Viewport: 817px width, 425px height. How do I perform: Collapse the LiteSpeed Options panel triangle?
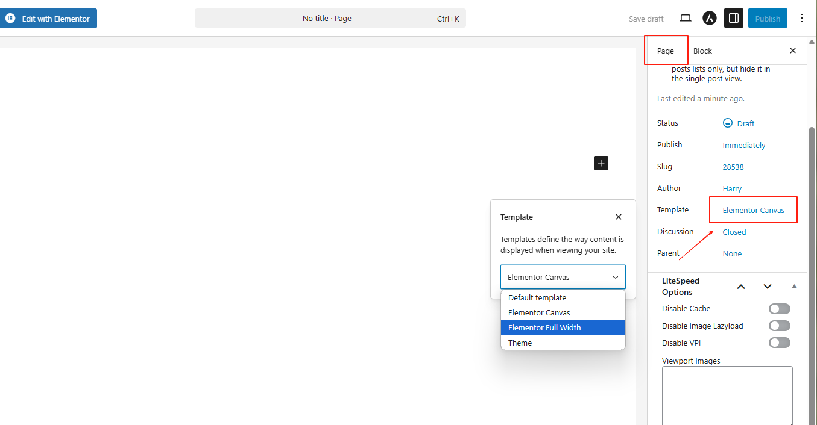pyautogui.click(x=794, y=286)
